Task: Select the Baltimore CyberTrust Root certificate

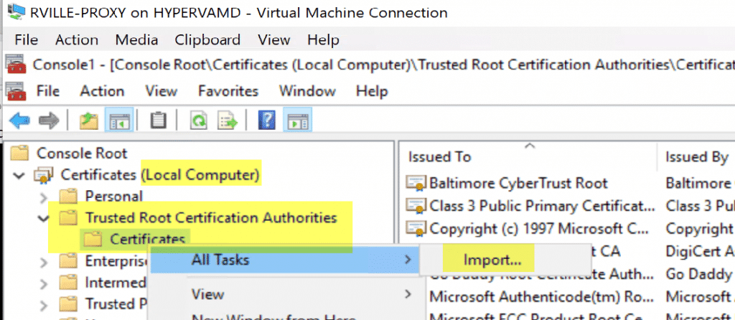Action: [518, 183]
